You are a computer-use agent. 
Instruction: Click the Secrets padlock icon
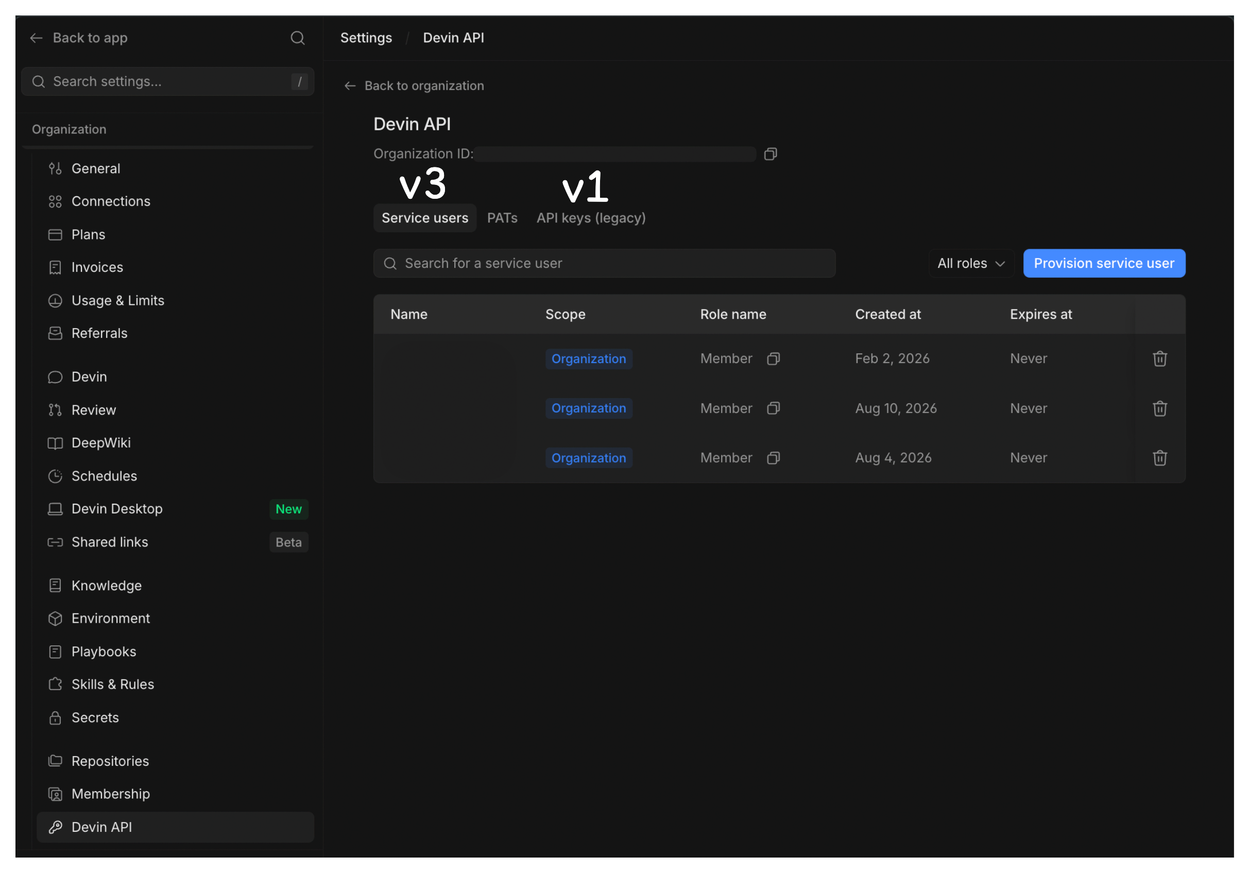[x=55, y=718]
